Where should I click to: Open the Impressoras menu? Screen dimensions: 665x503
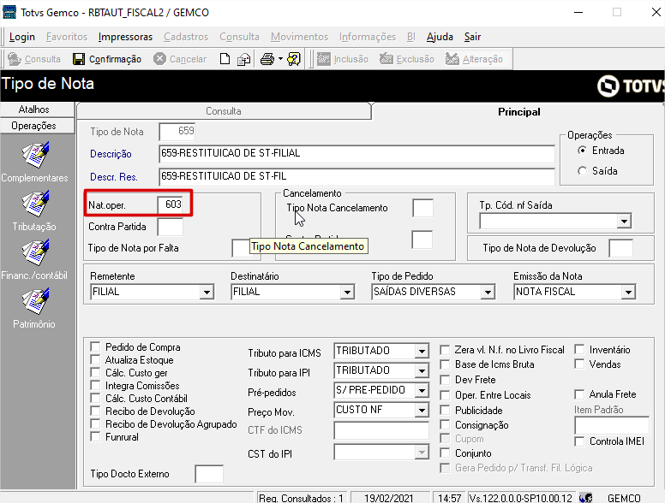125,38
